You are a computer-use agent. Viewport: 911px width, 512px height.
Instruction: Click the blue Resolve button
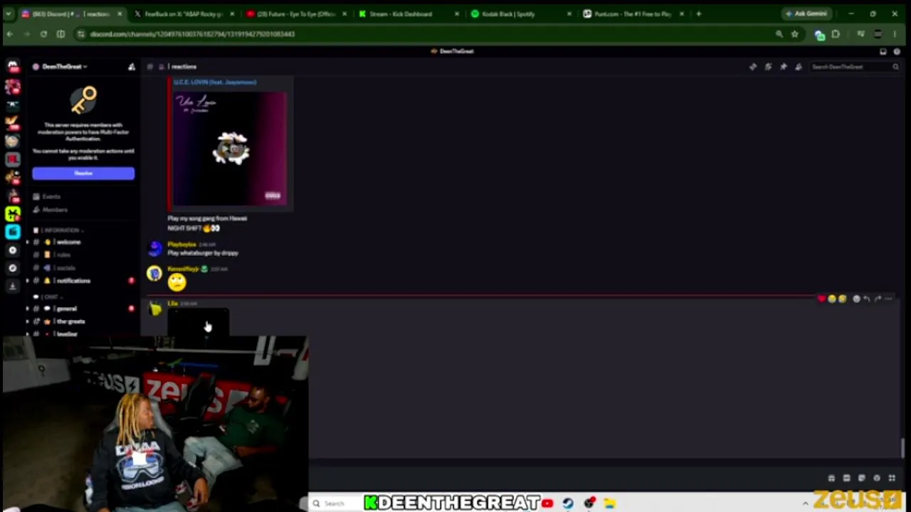point(83,174)
